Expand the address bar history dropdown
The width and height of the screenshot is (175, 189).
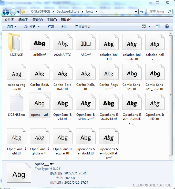click(x=136, y=12)
